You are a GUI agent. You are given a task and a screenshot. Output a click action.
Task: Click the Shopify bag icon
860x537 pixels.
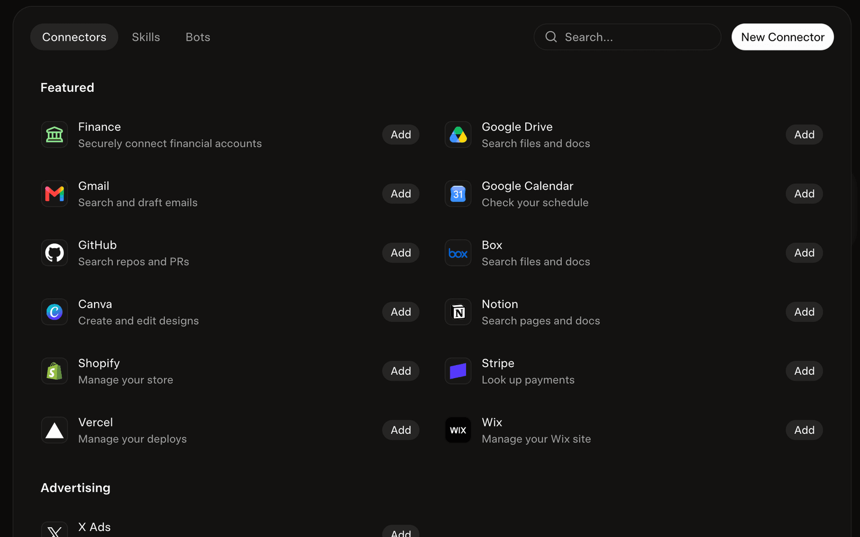click(54, 371)
